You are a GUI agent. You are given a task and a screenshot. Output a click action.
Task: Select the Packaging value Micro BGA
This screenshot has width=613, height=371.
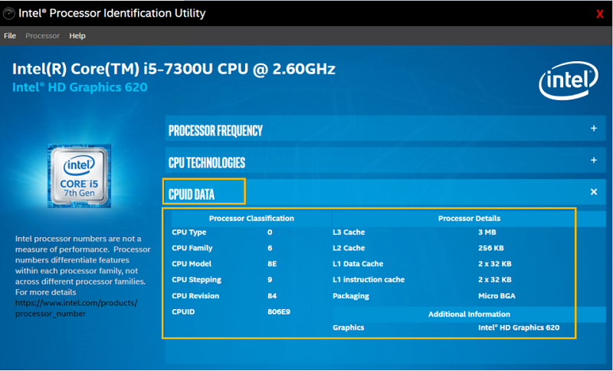tap(497, 296)
